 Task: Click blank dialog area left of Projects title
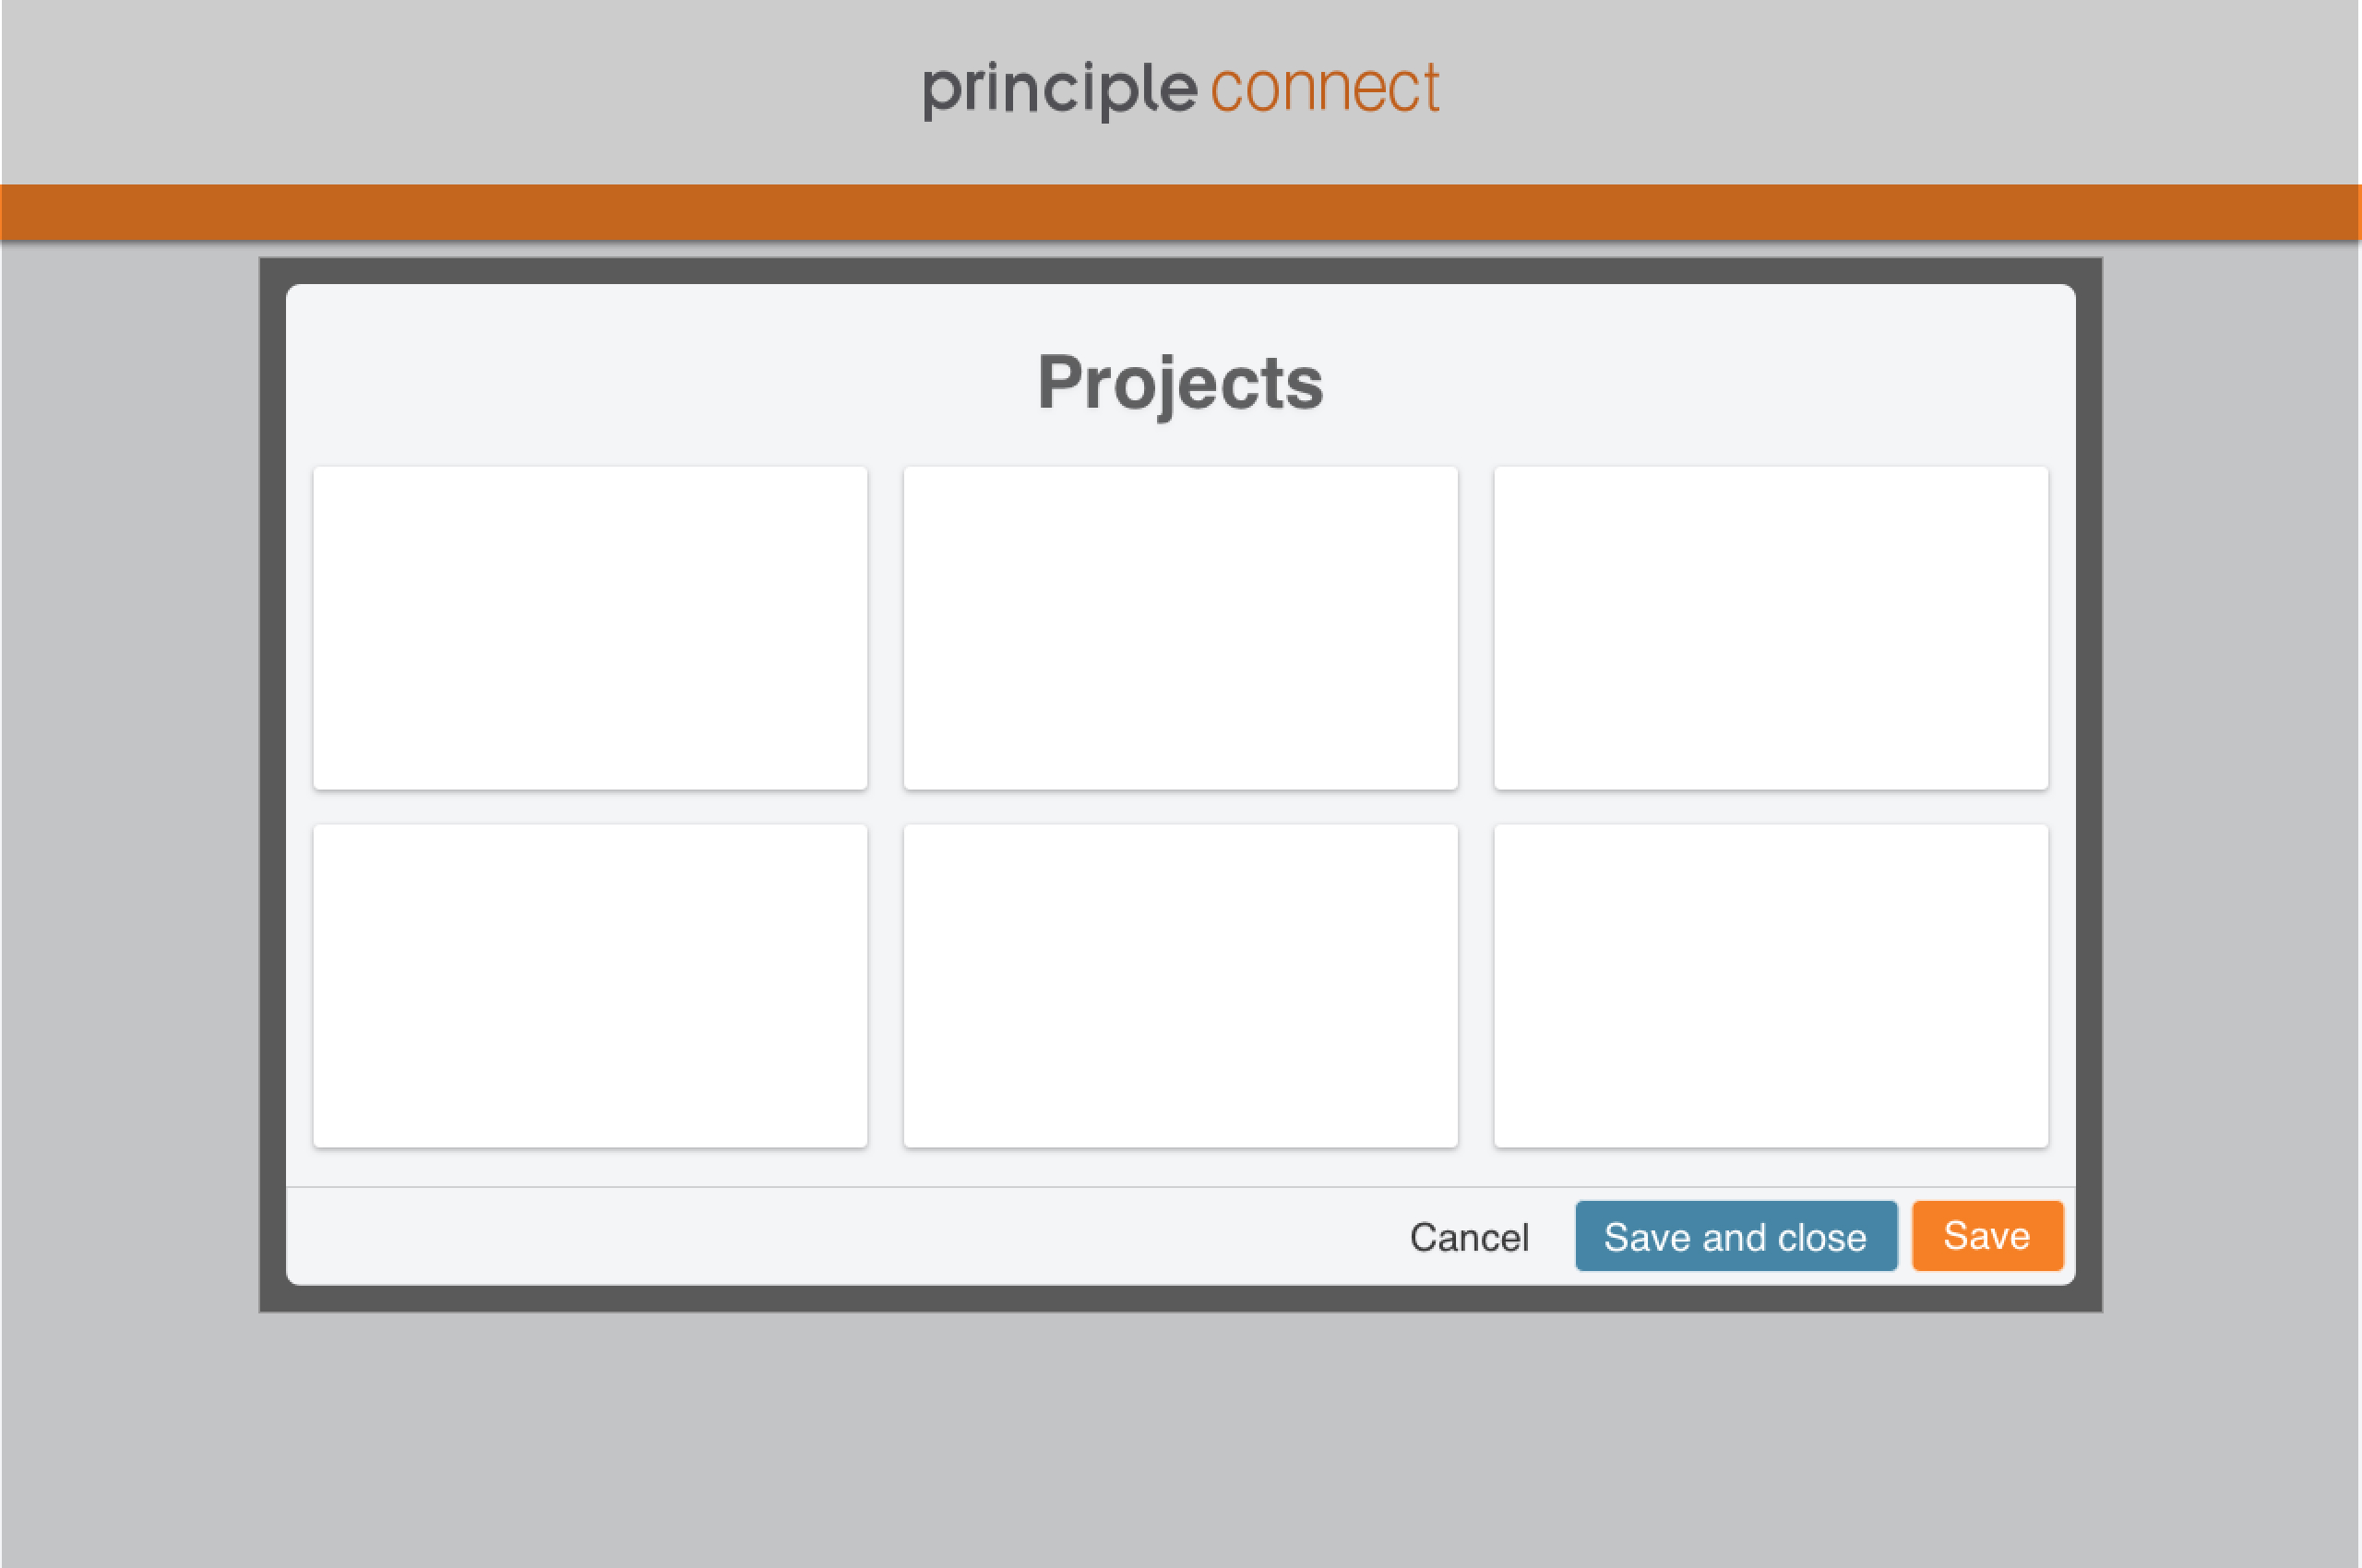(650, 382)
